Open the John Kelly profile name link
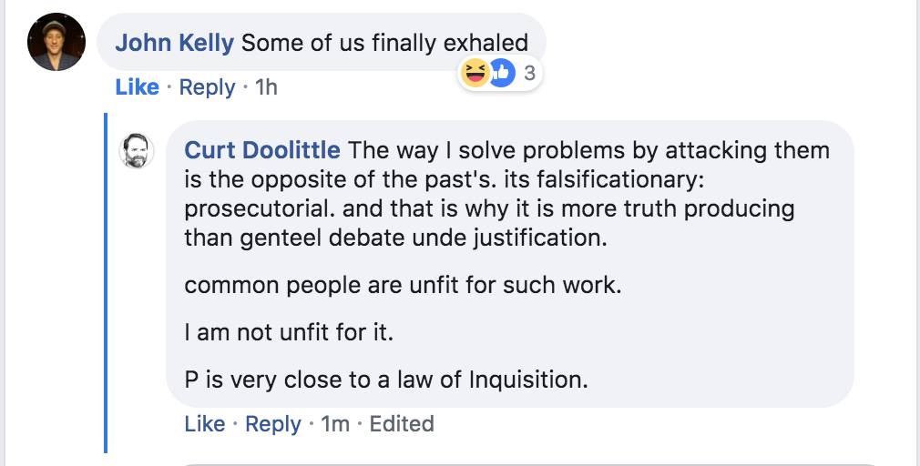This screenshot has width=920, height=466. pos(174,42)
